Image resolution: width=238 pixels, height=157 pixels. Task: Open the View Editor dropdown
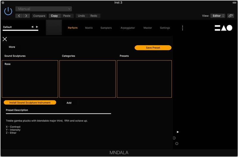pos(218,16)
